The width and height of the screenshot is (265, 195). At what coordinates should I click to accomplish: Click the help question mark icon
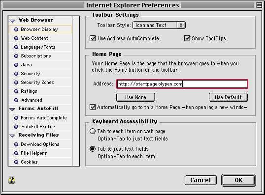(11, 180)
